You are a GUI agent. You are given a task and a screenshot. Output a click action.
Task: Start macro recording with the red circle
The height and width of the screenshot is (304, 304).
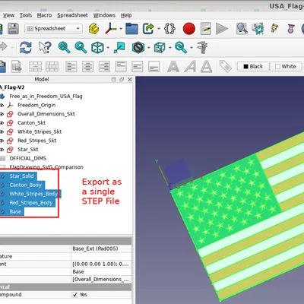(x=189, y=29)
